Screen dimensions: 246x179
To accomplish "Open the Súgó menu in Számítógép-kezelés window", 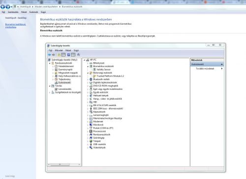I will [x=76, y=50].
